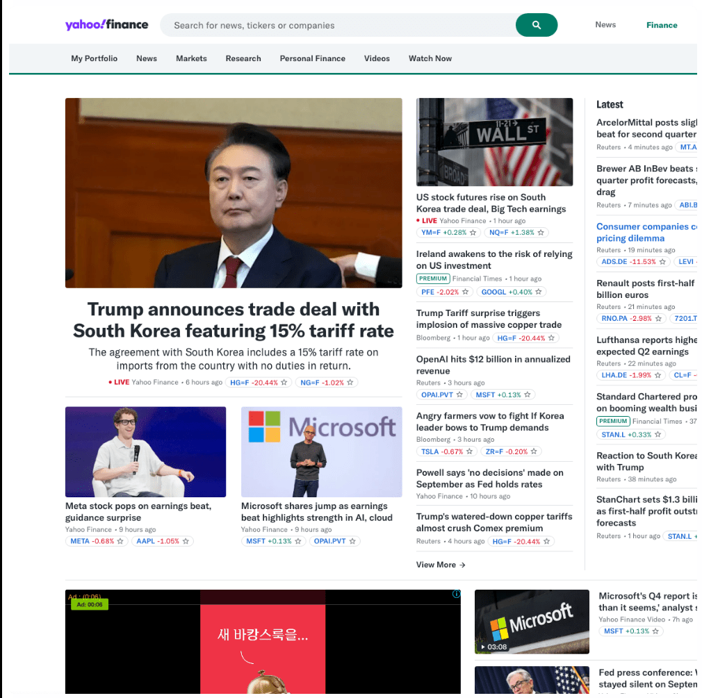Click the green search magnifier button
This screenshot has height=698, width=702.
coord(537,25)
